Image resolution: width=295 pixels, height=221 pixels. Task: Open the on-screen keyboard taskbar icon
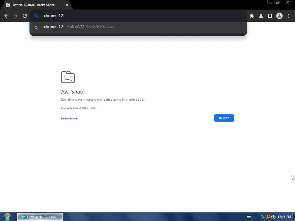[249, 217]
